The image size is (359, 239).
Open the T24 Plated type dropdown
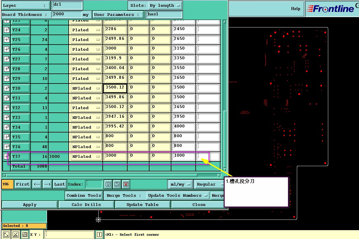[x=86, y=30]
